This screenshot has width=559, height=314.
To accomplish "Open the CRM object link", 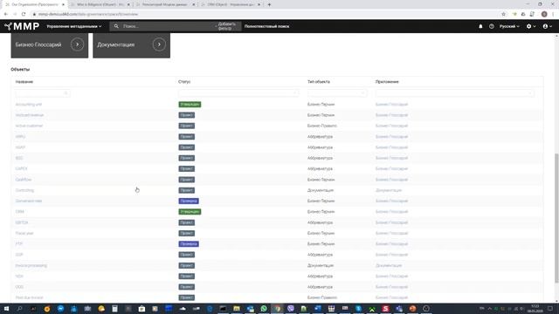I will point(19,211).
